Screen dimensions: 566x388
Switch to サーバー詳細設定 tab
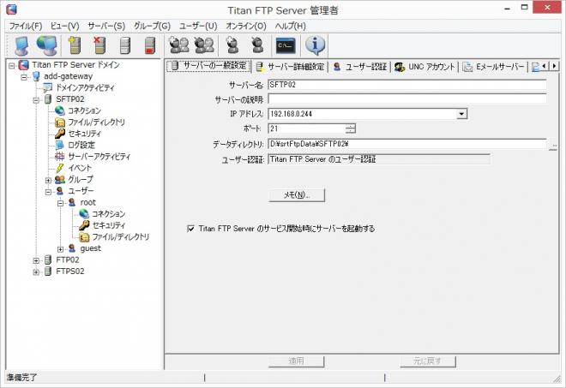pyautogui.click(x=290, y=67)
